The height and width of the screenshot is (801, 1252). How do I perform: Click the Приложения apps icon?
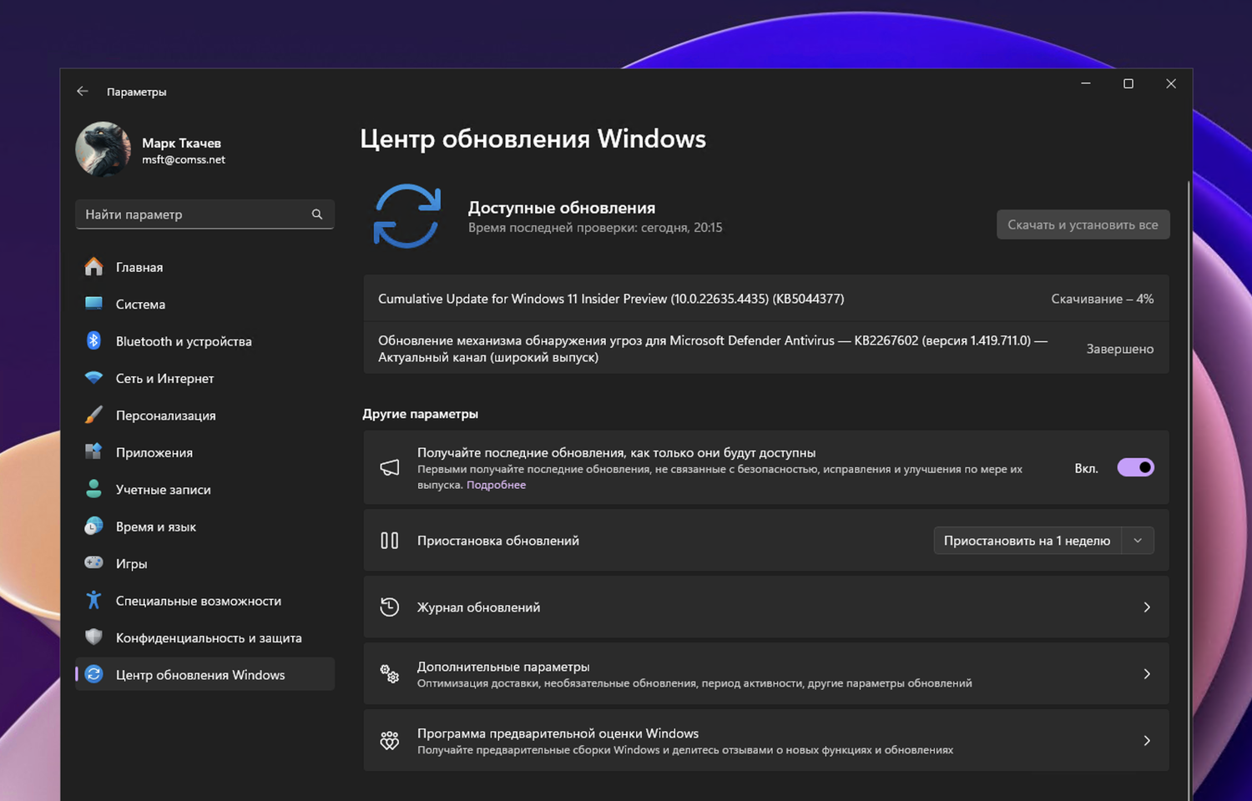[93, 451]
